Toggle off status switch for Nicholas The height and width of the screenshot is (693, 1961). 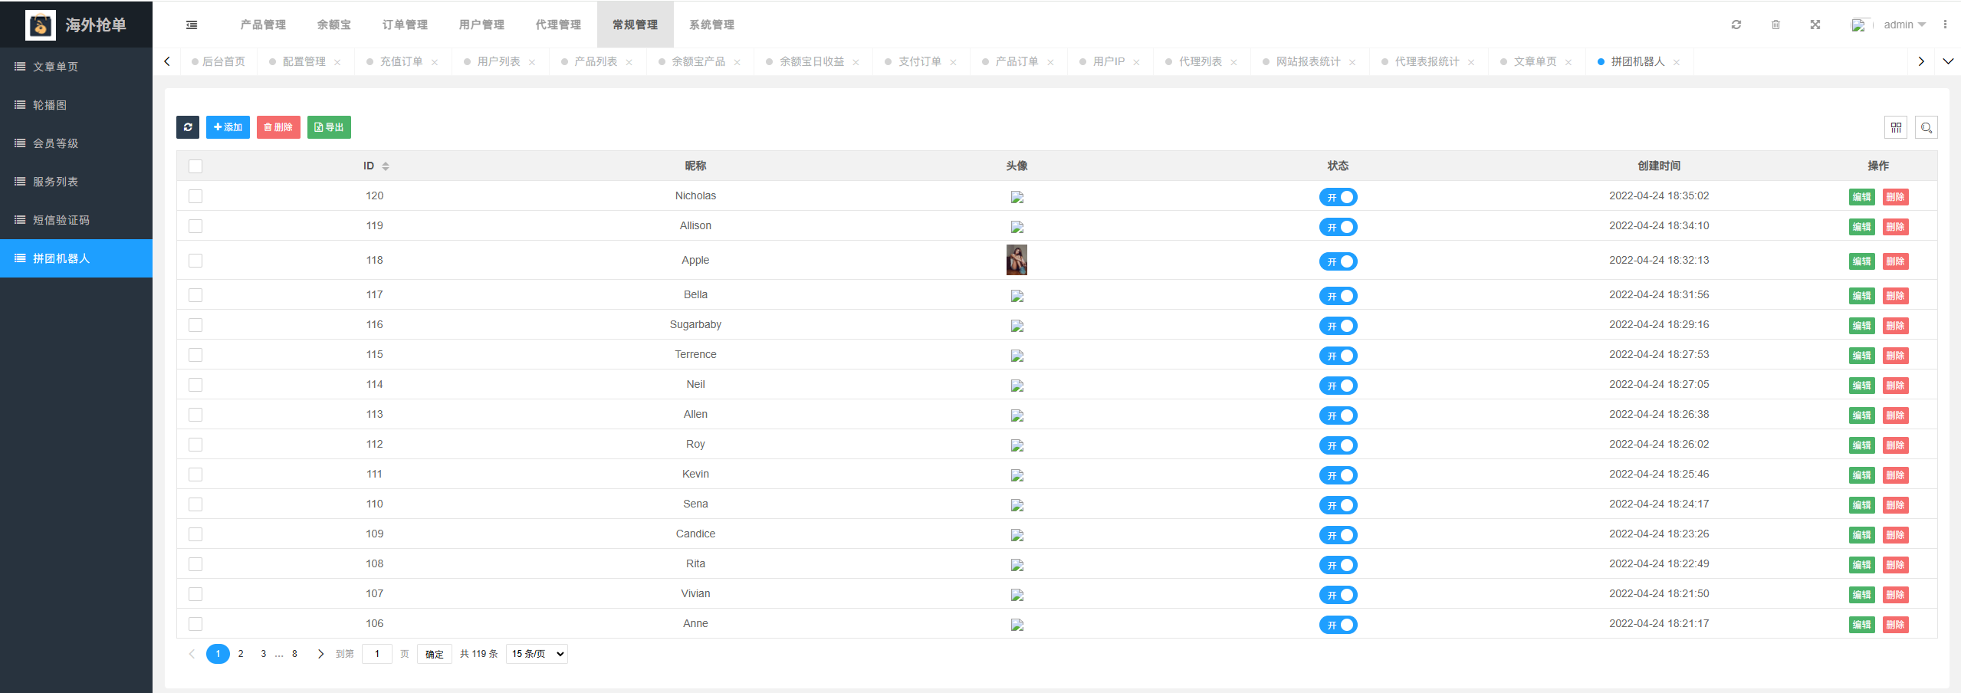(x=1338, y=197)
